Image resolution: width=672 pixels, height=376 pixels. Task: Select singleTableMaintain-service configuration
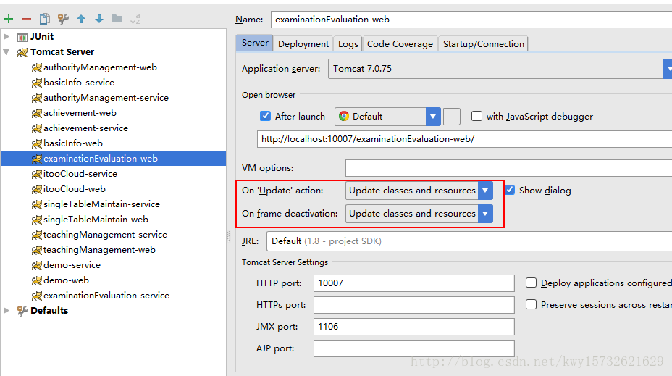point(101,204)
